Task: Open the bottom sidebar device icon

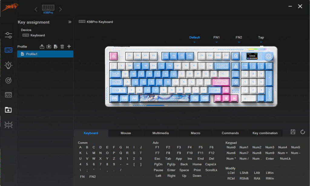Action: pyautogui.click(x=8, y=125)
